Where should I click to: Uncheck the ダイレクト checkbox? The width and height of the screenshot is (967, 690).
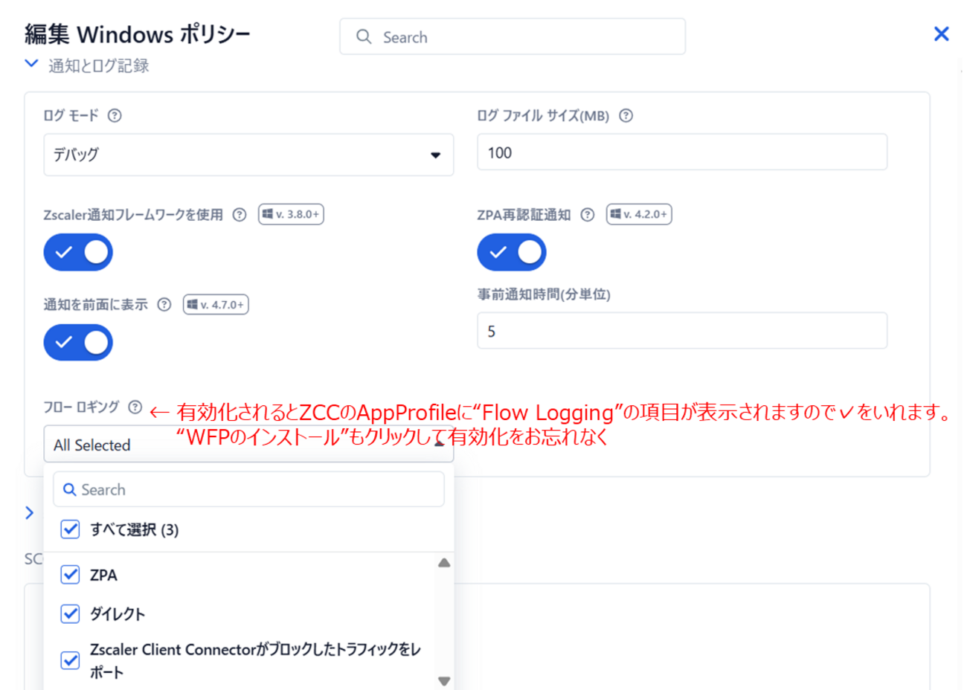(x=70, y=613)
